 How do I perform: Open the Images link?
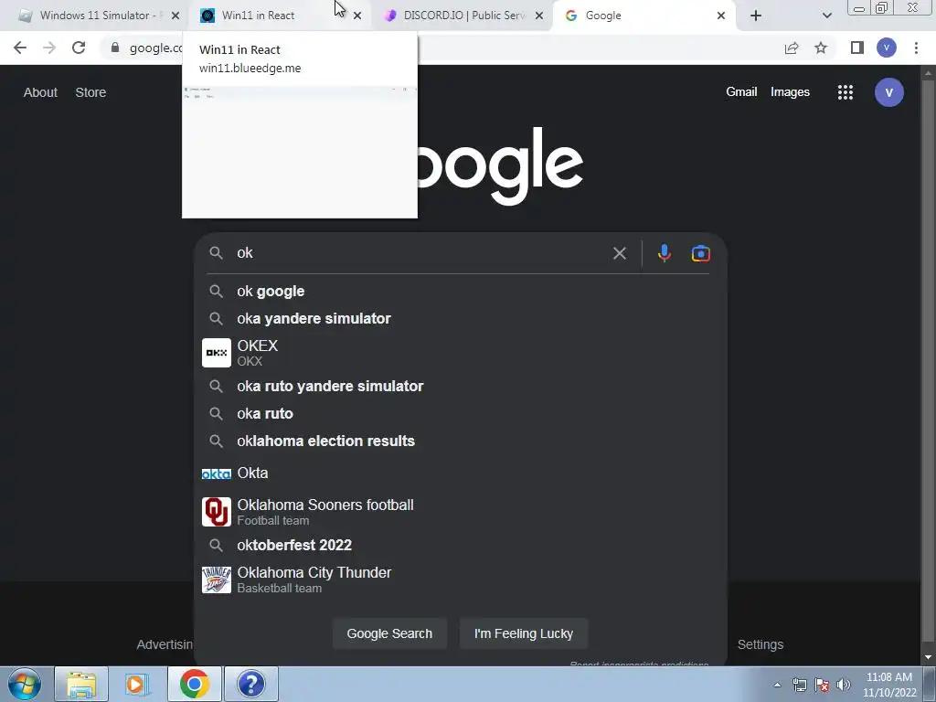[790, 92]
